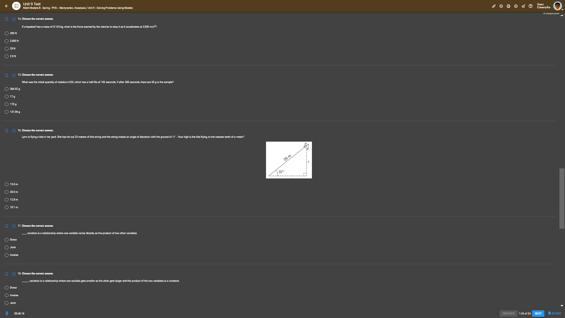
Task: Bookmark question 14 for review
Action: pos(6,19)
